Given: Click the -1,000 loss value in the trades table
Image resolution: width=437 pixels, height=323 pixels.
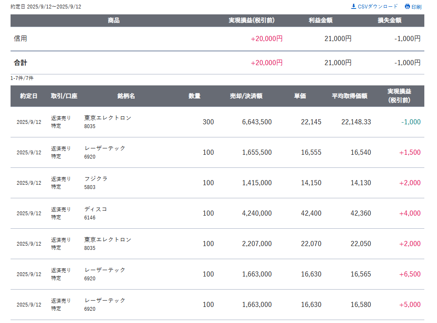Looking at the screenshot, I should (x=411, y=122).
